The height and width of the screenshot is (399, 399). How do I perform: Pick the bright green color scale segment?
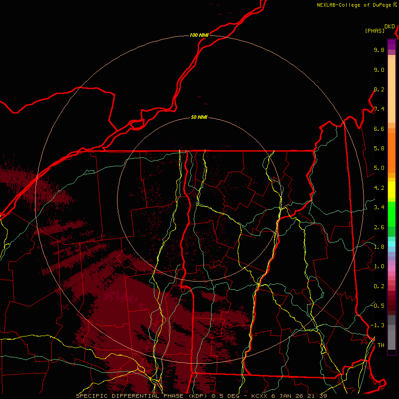(x=391, y=214)
